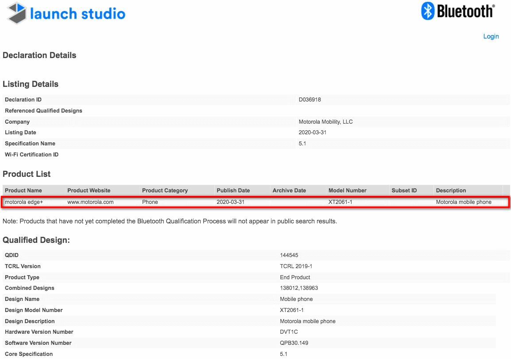Click the Product Website column header
The height and width of the screenshot is (359, 511).
(89, 191)
